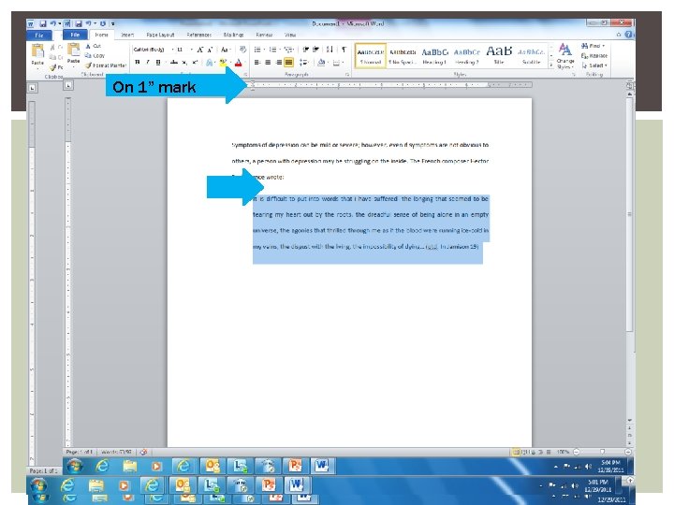Image resolution: width=674 pixels, height=505 pixels.
Task: Apply the Heading 1 style
Action: (x=434, y=56)
